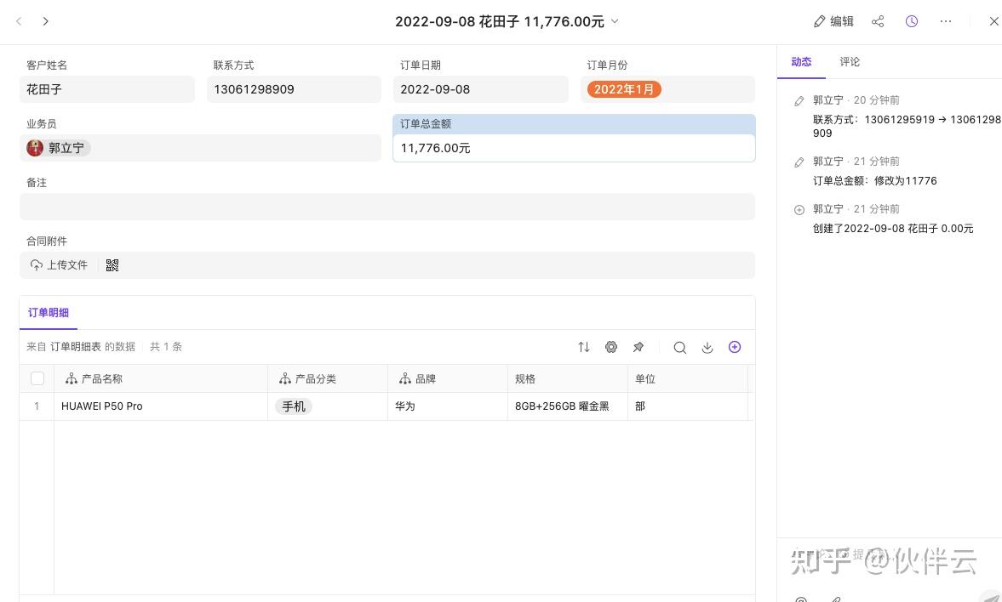Select the 订单明细 tab
The width and height of the screenshot is (1002, 602).
pyautogui.click(x=49, y=313)
